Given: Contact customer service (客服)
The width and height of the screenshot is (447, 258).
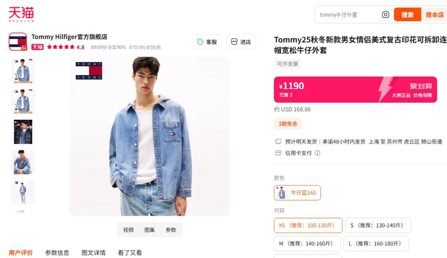Looking at the screenshot, I should (x=207, y=42).
